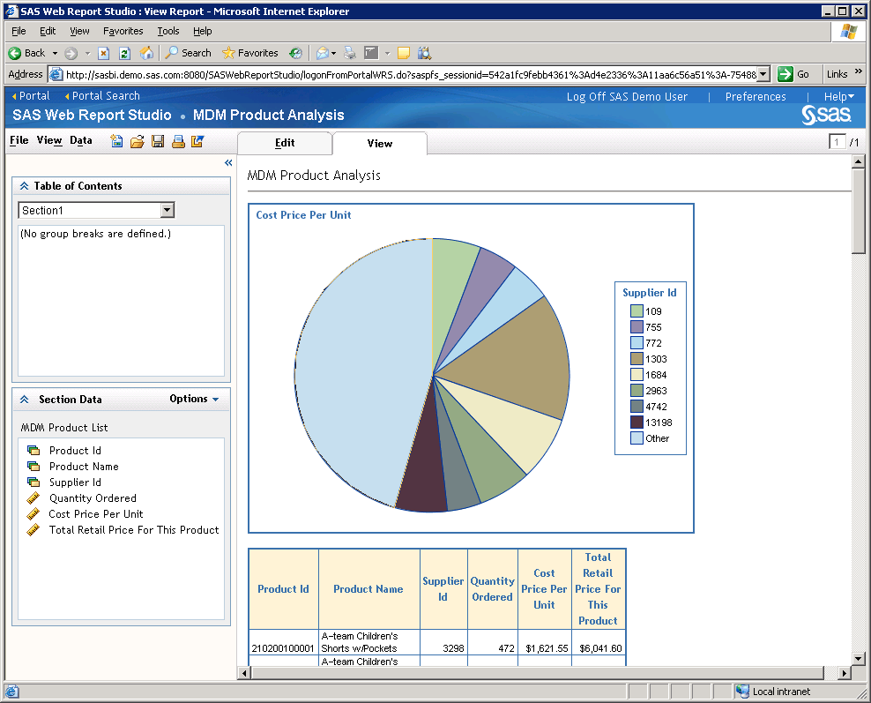
Task: Click the 13198 supplier legend color swatch
Action: [x=636, y=423]
